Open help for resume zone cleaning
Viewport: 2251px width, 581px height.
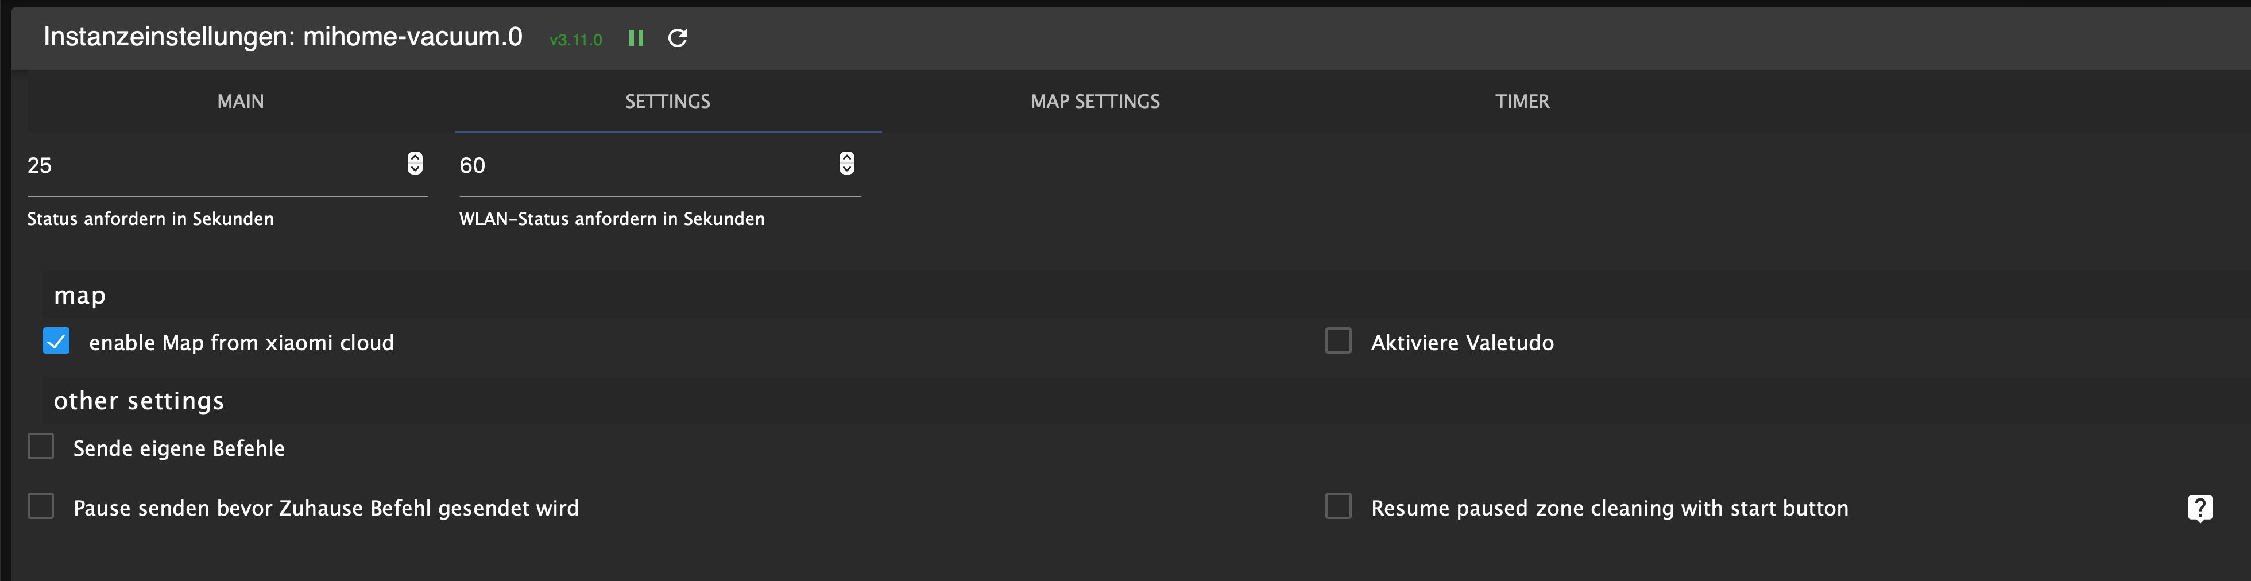coord(2199,508)
